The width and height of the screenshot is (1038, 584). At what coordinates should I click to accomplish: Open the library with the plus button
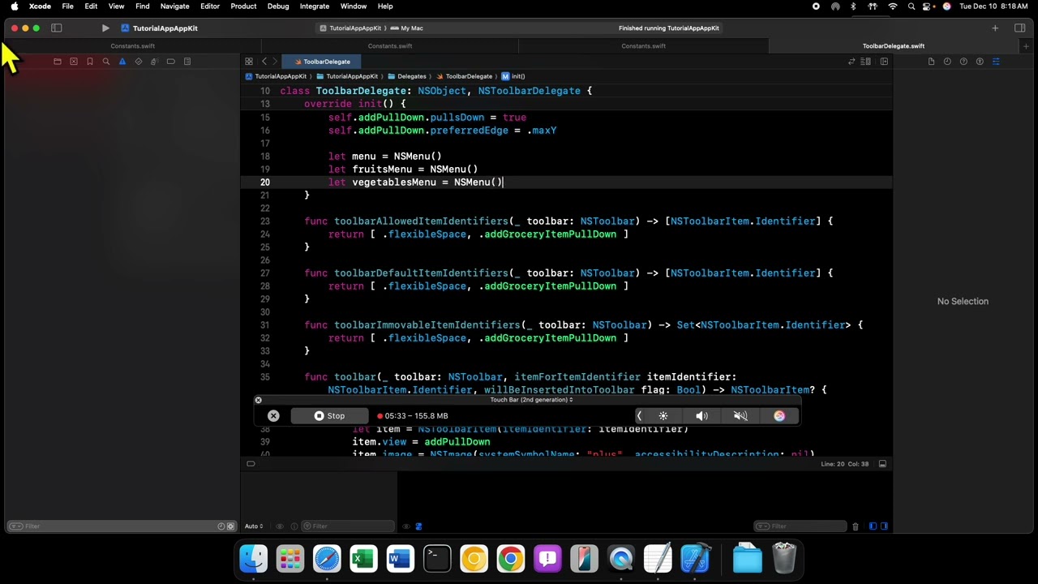coord(995,28)
